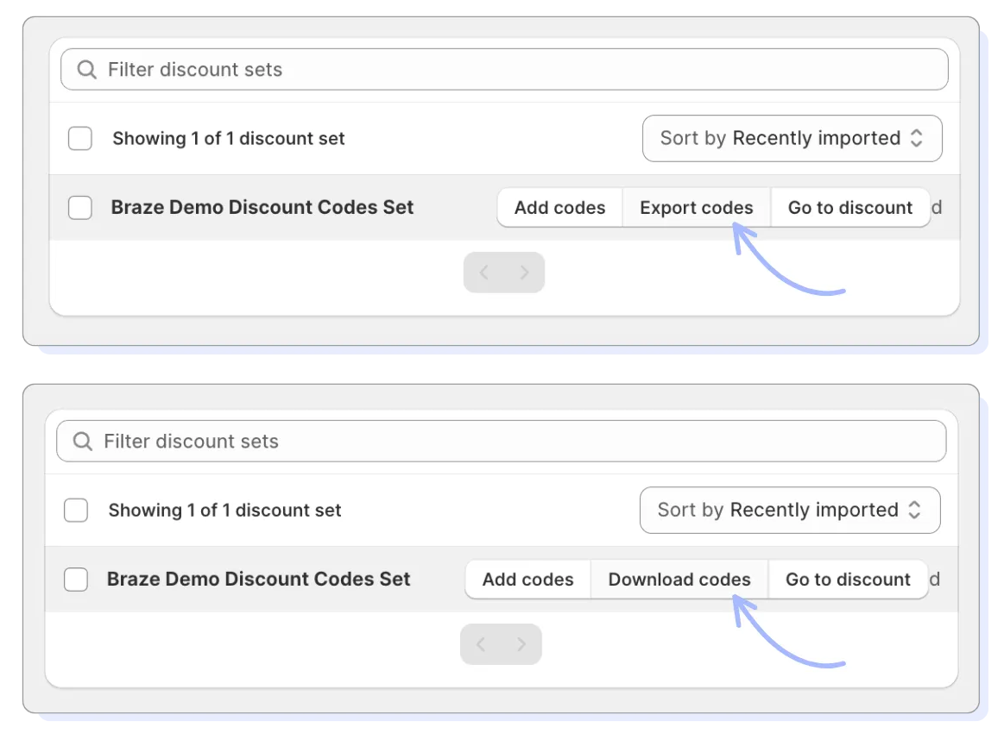Screen dimensions: 1004x740
Task: Open Sort by Recently imported dropdown in lower panel
Action: point(790,510)
